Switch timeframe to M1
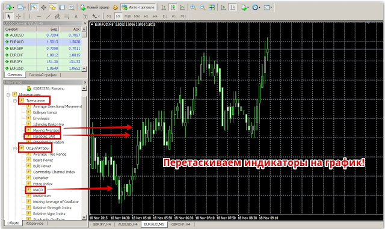 [109, 16]
